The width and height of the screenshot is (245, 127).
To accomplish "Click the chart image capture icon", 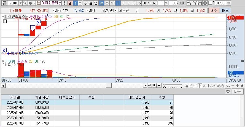I will click(223, 85).
